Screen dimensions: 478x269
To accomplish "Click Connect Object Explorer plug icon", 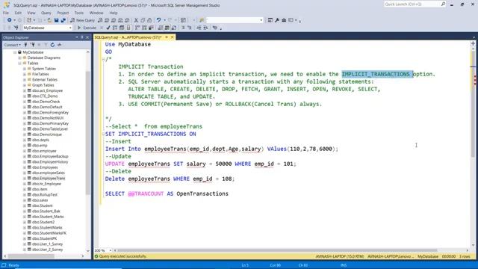I will (26, 45).
